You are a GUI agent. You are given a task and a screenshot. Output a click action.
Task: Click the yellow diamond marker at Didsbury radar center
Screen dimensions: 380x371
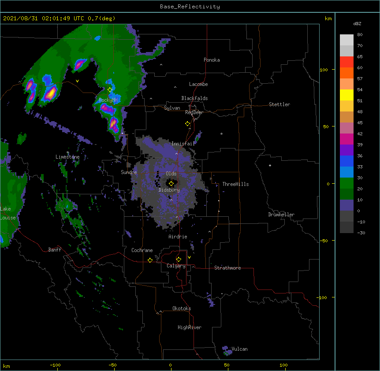(171, 184)
